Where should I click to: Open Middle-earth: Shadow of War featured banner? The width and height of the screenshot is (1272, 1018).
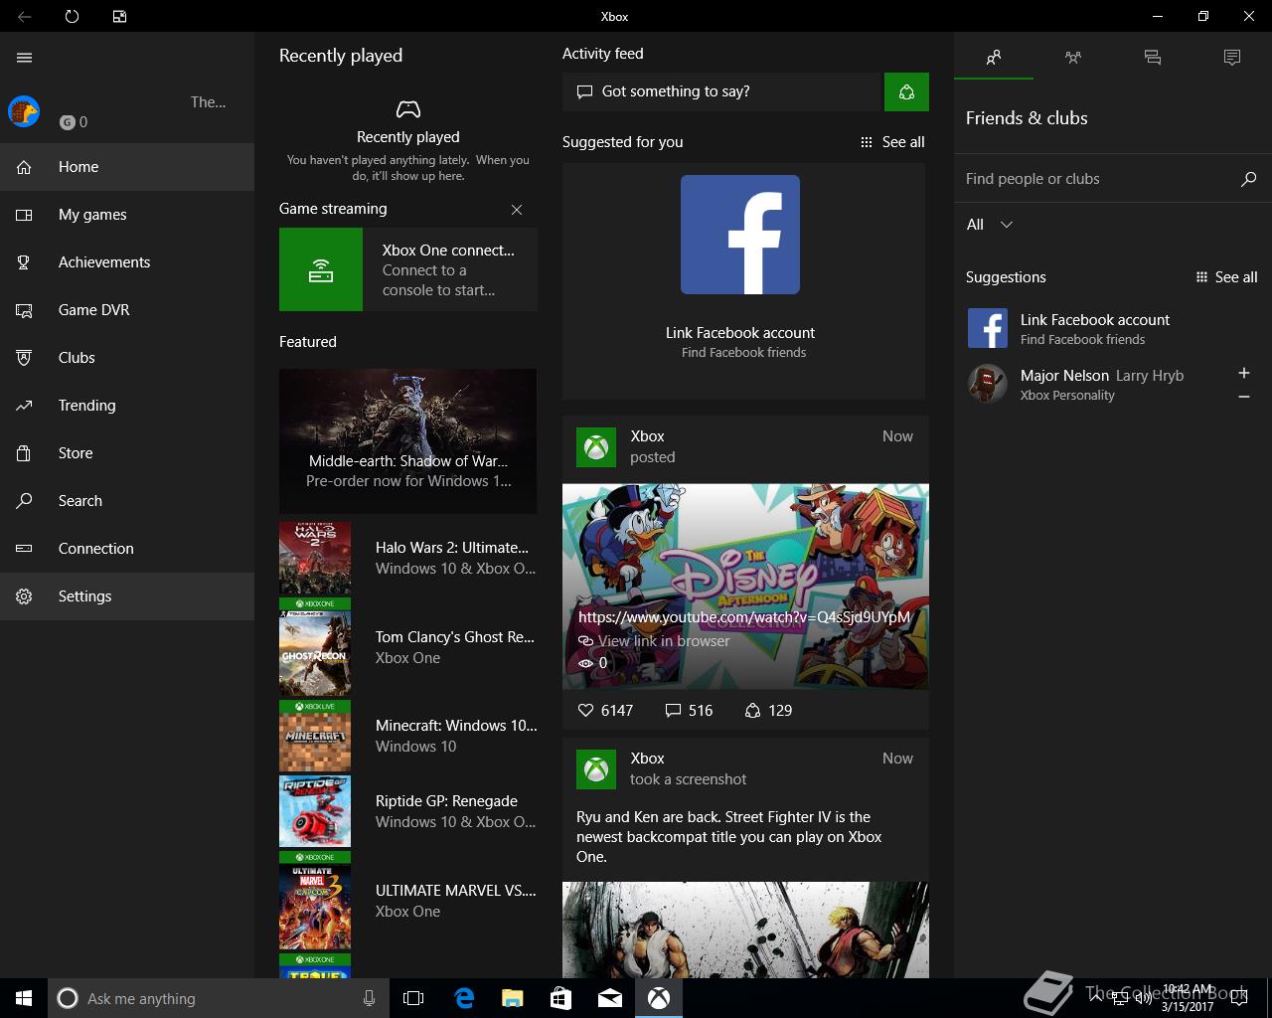coord(407,441)
